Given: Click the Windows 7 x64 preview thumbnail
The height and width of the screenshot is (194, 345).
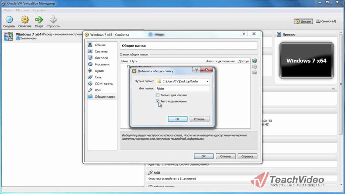Looking at the screenshot, I should [x=306, y=61].
